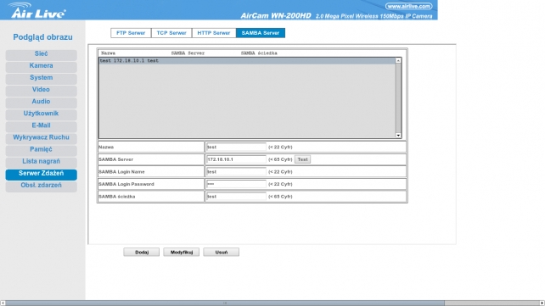Click the Usuń button
The image size is (545, 306).
pos(221,253)
